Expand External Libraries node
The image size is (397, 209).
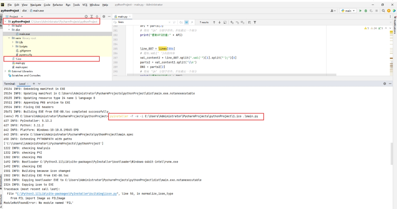(5, 71)
